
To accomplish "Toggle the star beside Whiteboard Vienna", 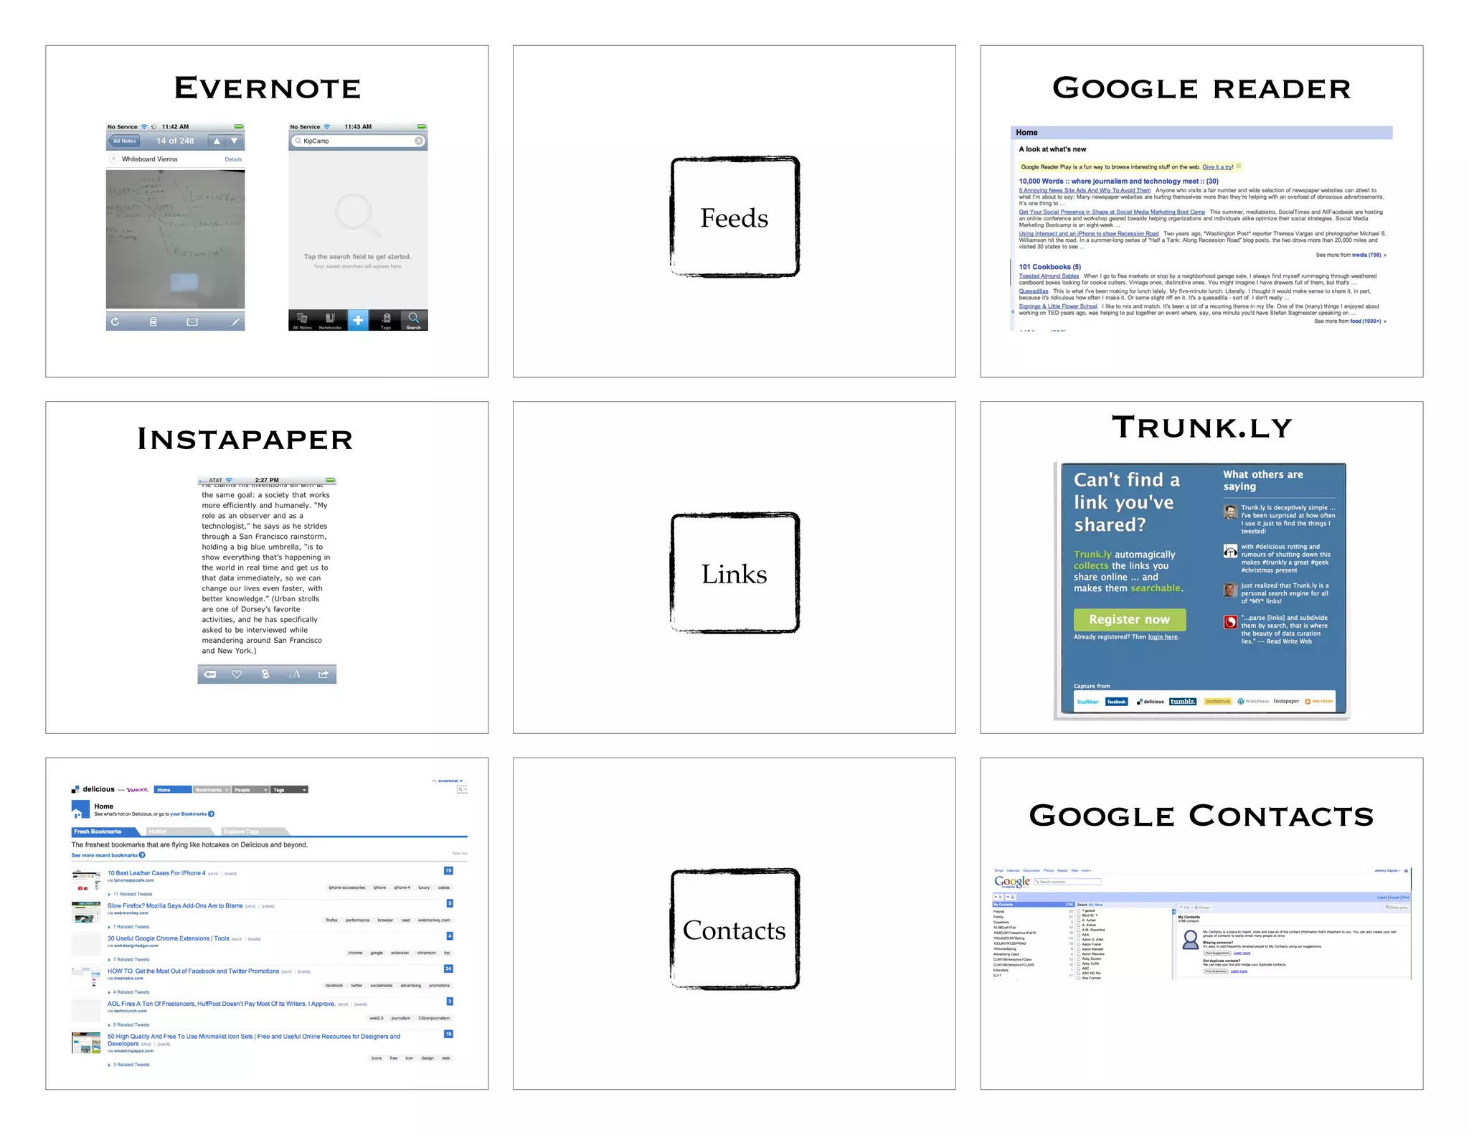I will [113, 159].
